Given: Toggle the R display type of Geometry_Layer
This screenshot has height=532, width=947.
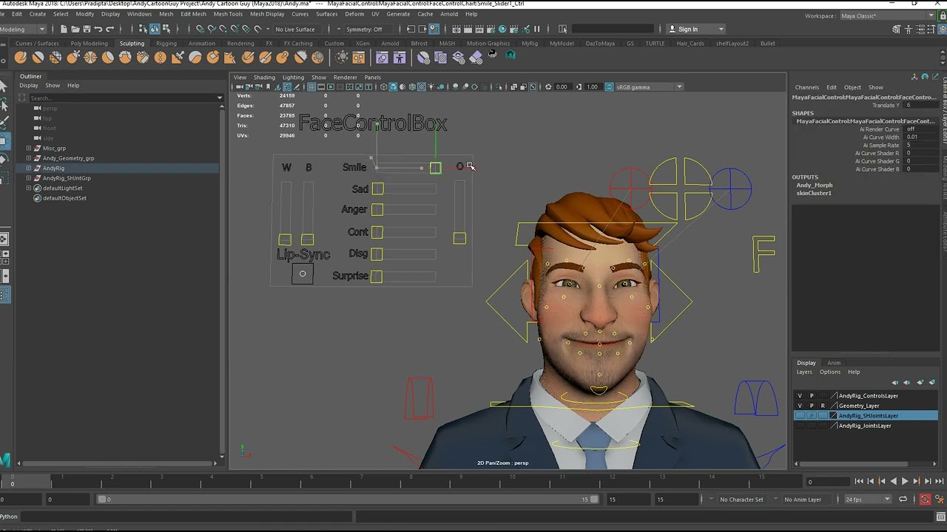Looking at the screenshot, I should (823, 406).
